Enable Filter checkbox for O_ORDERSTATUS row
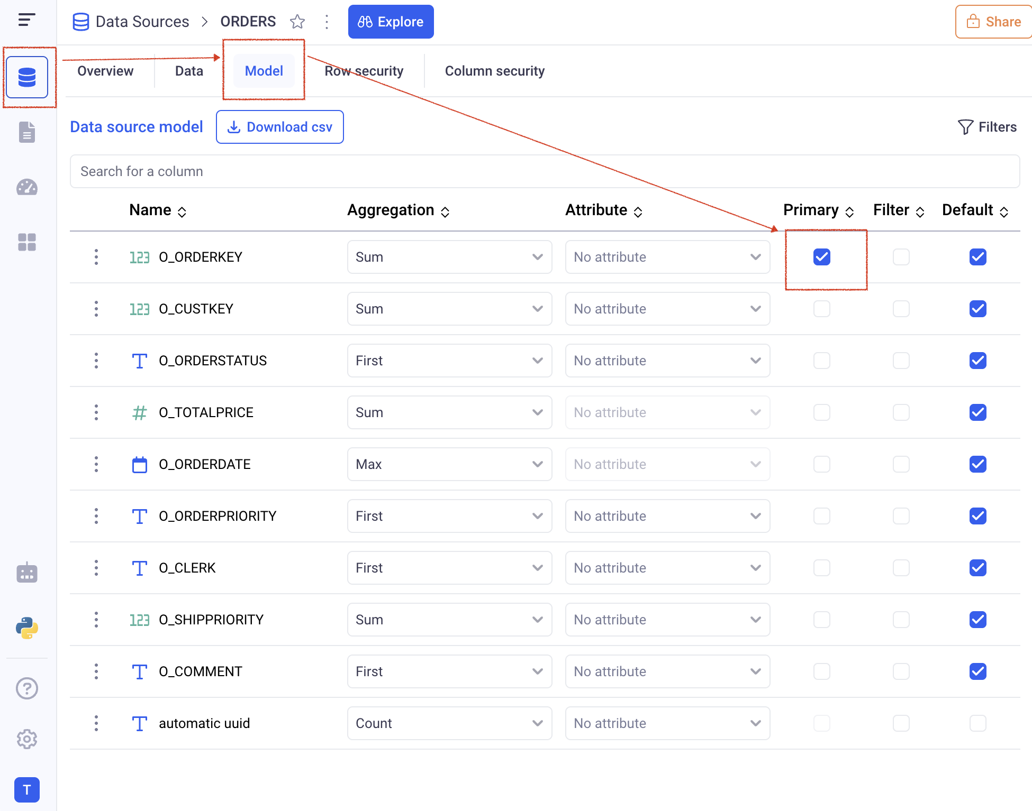This screenshot has width=1032, height=811. tap(901, 361)
